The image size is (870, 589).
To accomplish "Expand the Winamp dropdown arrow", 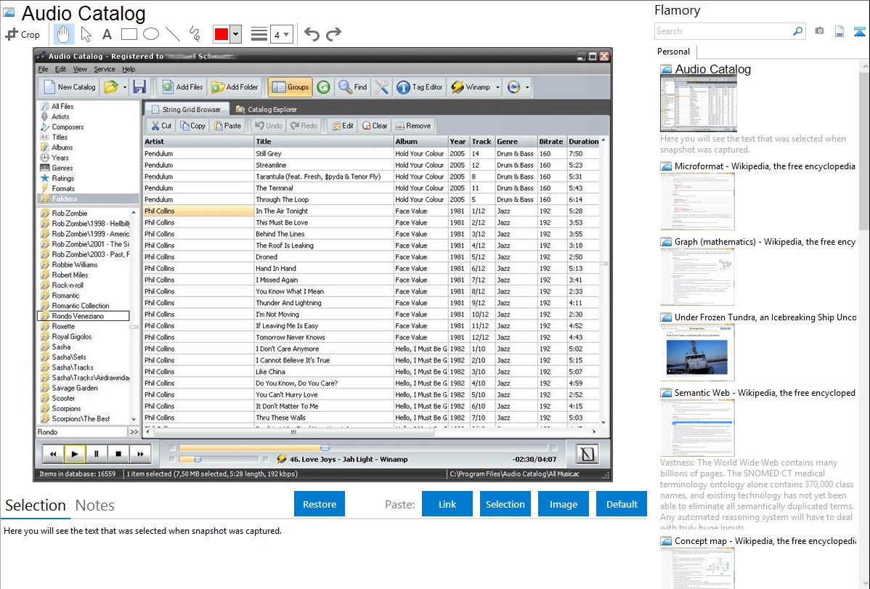I will pyautogui.click(x=497, y=87).
